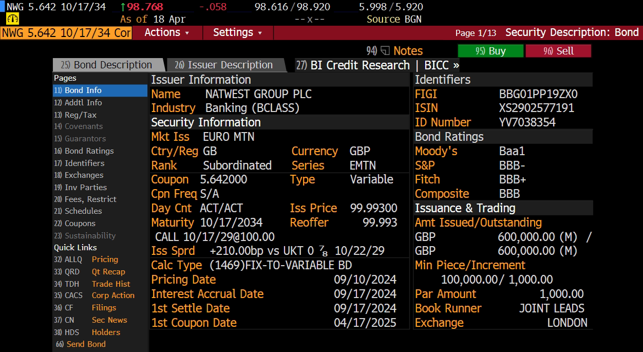Image resolution: width=643 pixels, height=352 pixels.
Task: Open BI Credit Research BICC tab
Action: (377, 65)
